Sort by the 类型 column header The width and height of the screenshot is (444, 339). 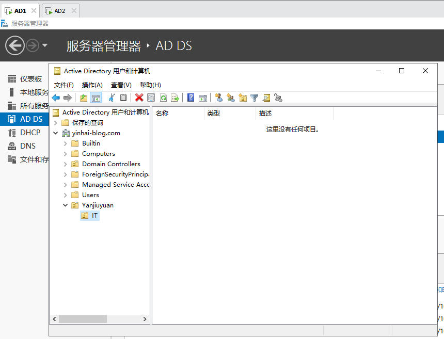tap(230, 114)
